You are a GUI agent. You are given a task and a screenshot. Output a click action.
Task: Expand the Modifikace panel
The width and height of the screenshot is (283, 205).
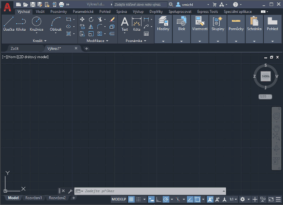97,41
